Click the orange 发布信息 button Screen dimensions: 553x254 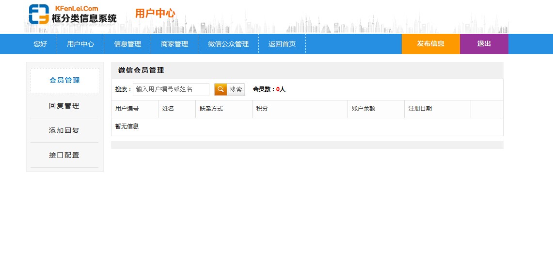pyautogui.click(x=430, y=44)
